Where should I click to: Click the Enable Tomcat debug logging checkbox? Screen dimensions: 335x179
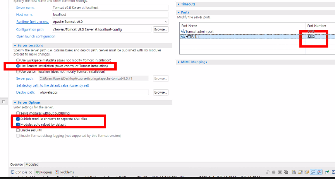[18, 136]
